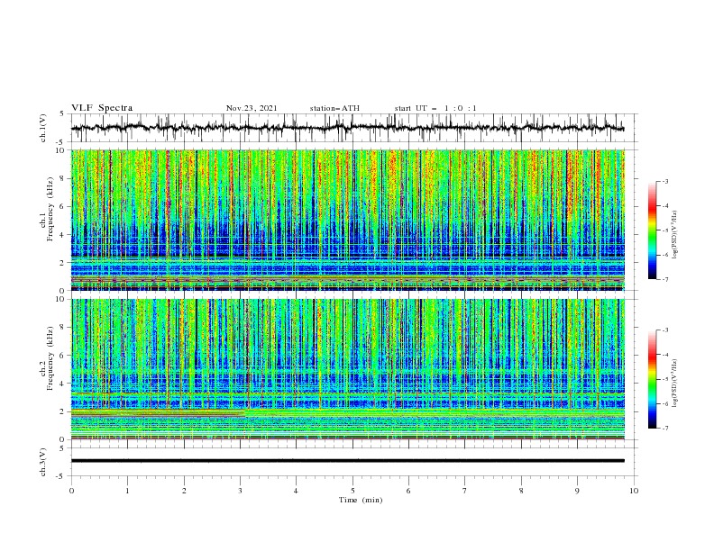Screen dimensions: 714x551
Task: Click the "8" kHz tick on ch.2 spectrogram
Action: [x=63, y=327]
